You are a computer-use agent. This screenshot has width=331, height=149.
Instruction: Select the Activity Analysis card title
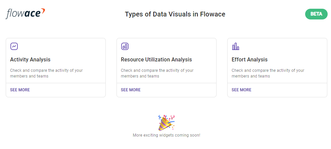point(30,59)
